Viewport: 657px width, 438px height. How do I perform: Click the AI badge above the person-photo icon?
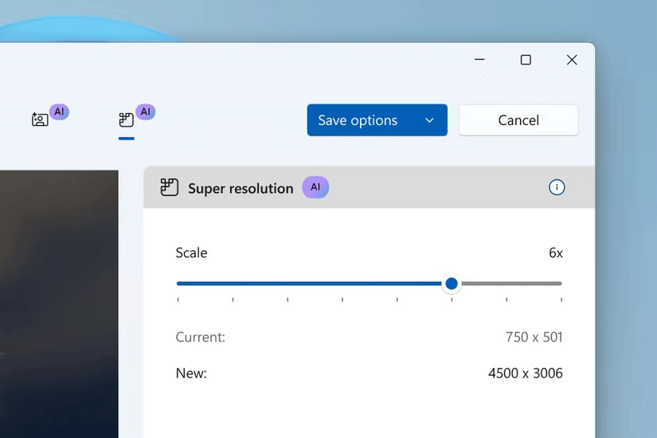[59, 111]
